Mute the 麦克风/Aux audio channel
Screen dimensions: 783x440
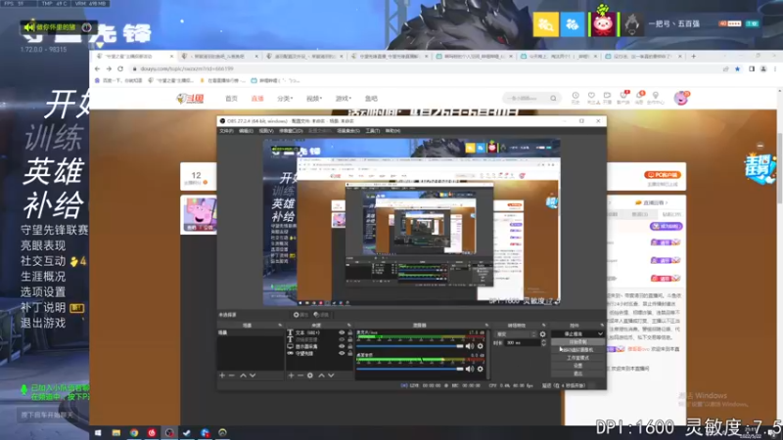click(x=470, y=346)
